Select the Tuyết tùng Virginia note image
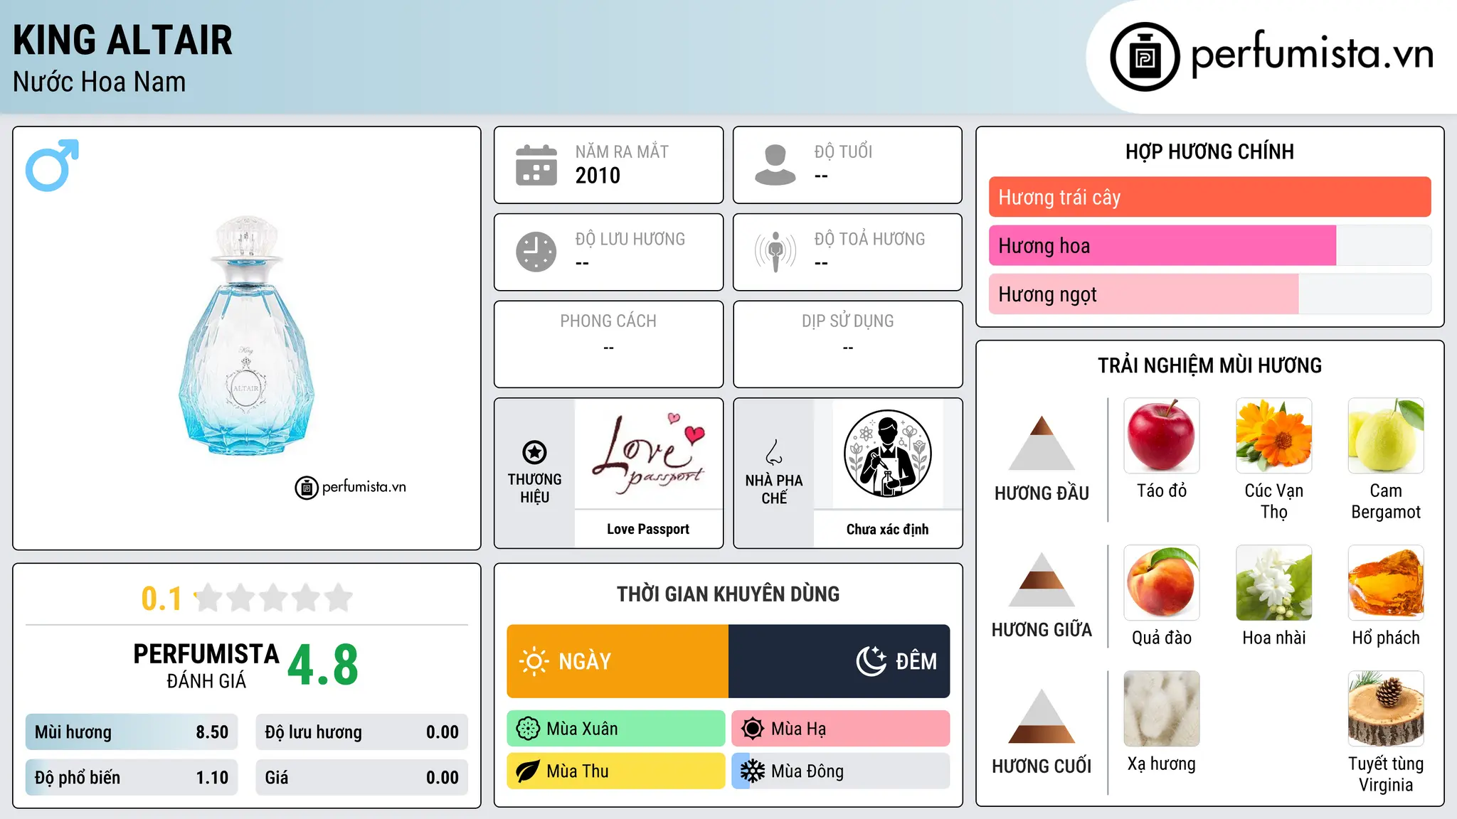Viewport: 1457px width, 819px height. [1386, 709]
